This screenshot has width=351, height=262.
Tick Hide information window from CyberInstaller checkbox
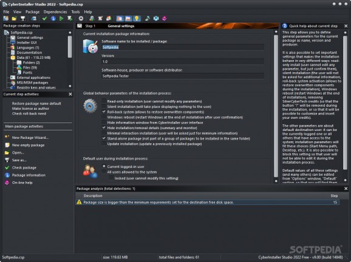point(104,123)
